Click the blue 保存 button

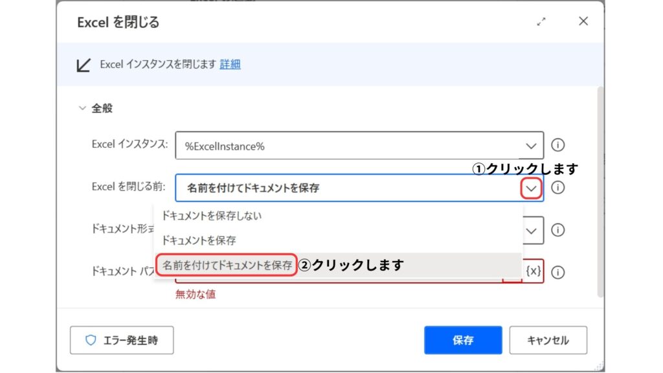[x=463, y=340]
